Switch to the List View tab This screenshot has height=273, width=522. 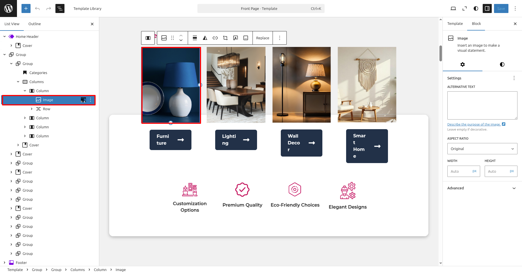tap(12, 24)
